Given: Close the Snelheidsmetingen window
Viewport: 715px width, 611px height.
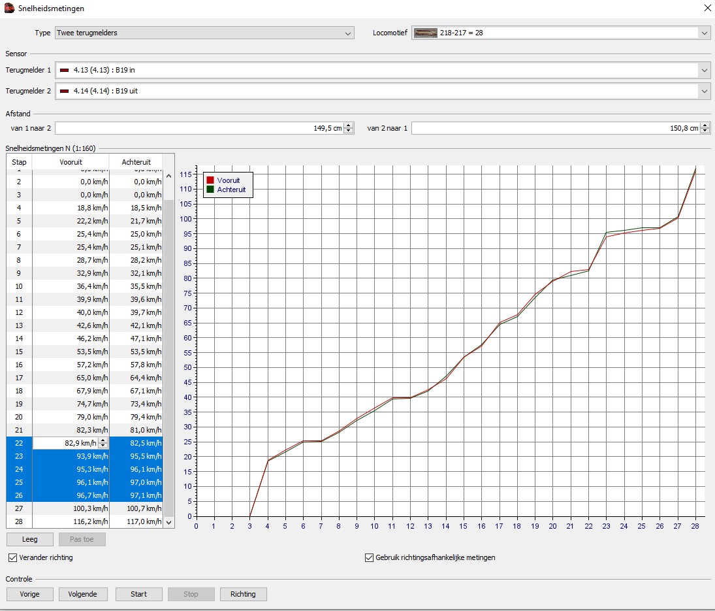Looking at the screenshot, I should pos(707,8).
